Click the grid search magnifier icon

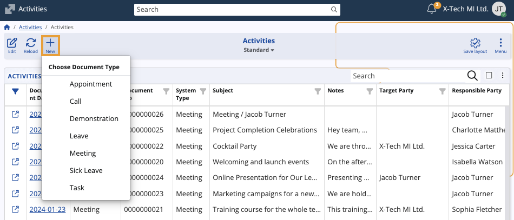click(x=472, y=76)
